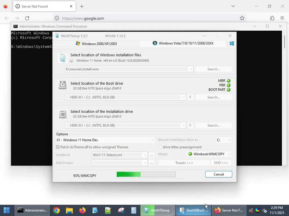Image resolution: width=289 pixels, height=216 pixels.
Task: Expand the Boot drive HDD-0:1 dropdown
Action: (183, 97)
